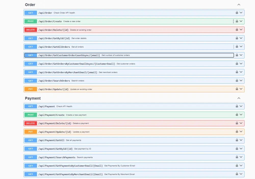Open the /api/Payment/GetPaymentsByMerchantEmail/{Email} endpoint path

pos(71,174)
